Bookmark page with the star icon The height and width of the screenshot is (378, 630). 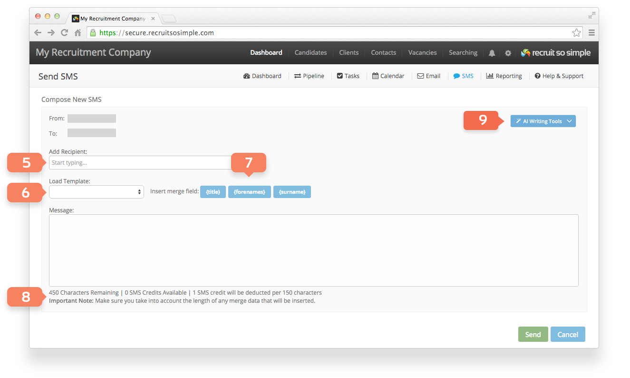(x=576, y=33)
